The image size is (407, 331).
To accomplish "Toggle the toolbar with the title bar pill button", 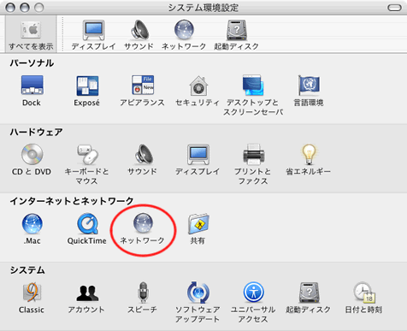I will 394,8.
